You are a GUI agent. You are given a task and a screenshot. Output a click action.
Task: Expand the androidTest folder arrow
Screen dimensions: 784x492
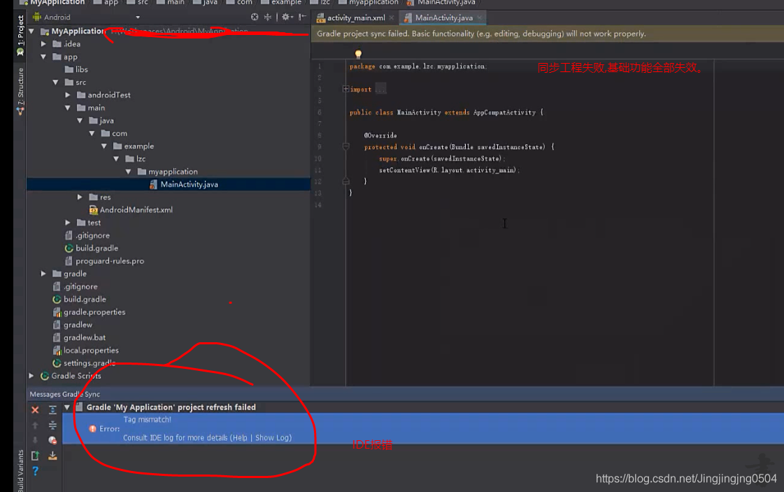click(x=68, y=94)
